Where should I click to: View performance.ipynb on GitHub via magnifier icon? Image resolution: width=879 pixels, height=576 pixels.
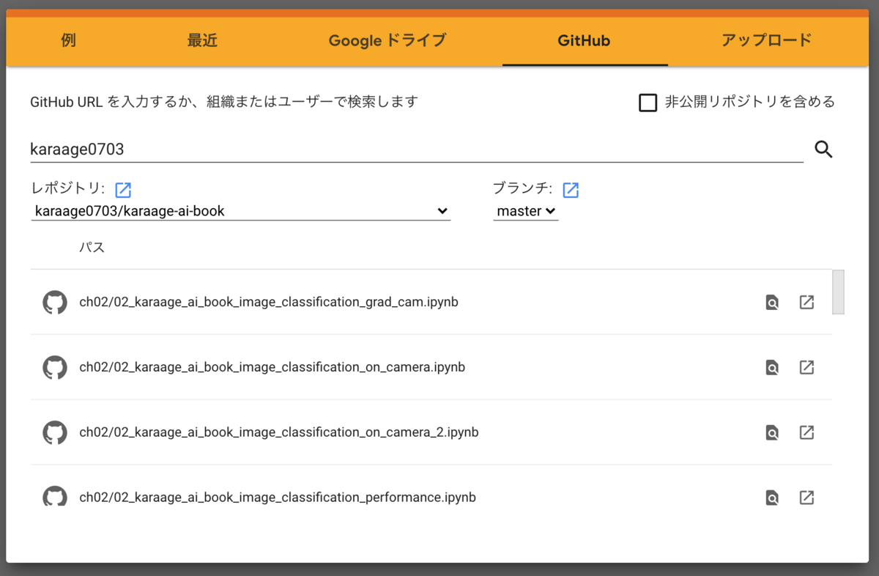coord(771,498)
